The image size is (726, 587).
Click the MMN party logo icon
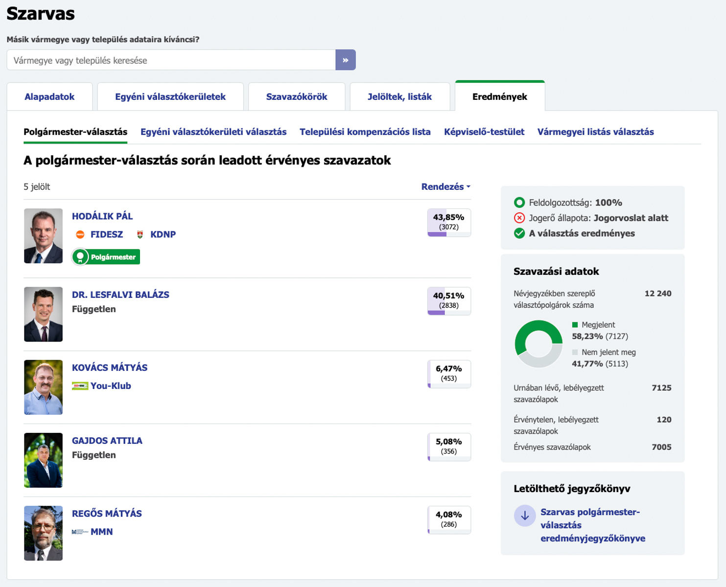pyautogui.click(x=80, y=532)
